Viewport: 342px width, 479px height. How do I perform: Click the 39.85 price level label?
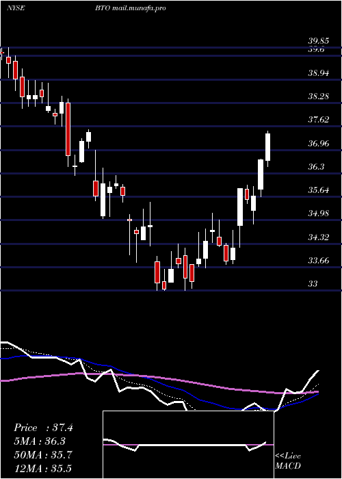tap(318, 41)
